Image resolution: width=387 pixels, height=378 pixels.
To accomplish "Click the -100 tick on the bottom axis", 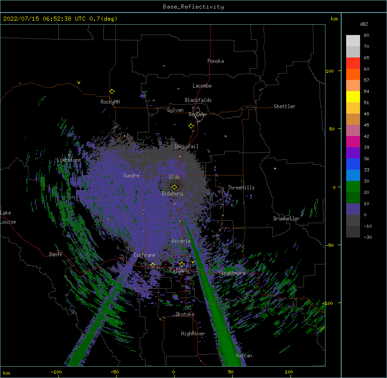I will pyautogui.click(x=56, y=372).
